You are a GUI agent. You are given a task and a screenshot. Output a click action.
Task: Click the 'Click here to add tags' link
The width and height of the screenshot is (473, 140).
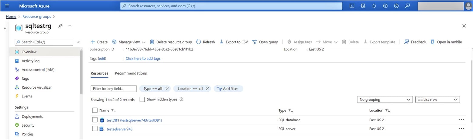[x=143, y=58]
